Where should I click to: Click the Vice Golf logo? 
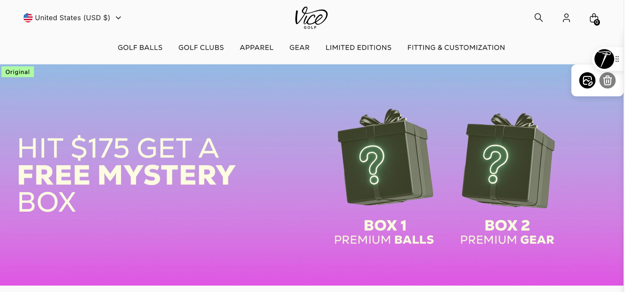(311, 18)
